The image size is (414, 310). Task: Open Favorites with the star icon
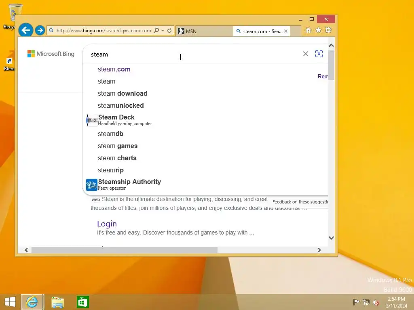pyautogui.click(x=319, y=30)
